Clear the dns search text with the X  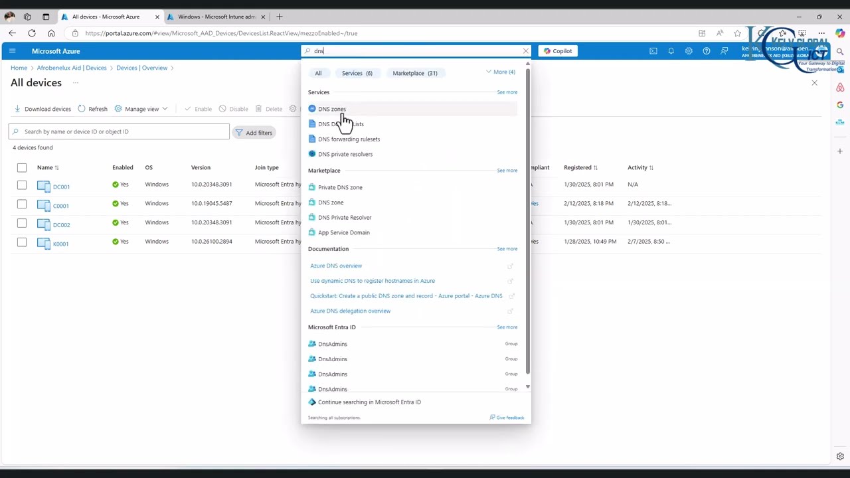pos(526,51)
